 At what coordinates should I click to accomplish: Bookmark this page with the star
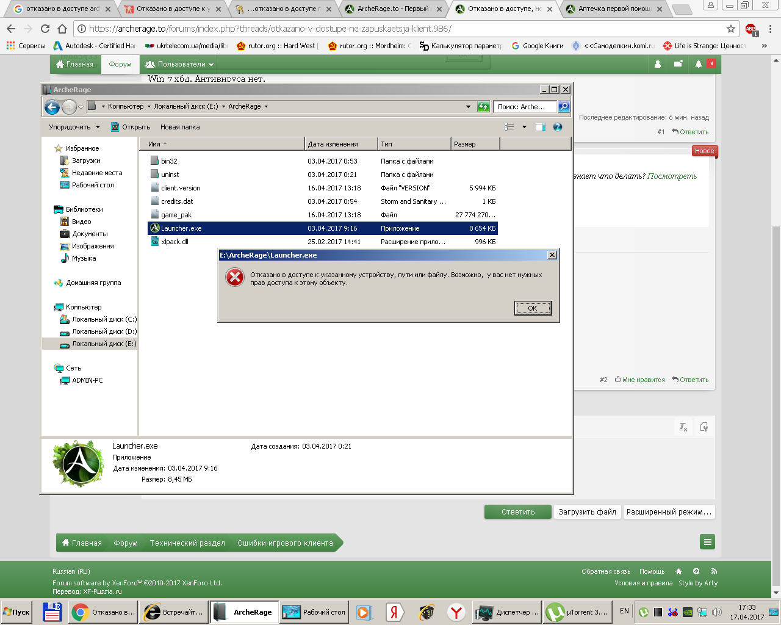tap(731, 29)
